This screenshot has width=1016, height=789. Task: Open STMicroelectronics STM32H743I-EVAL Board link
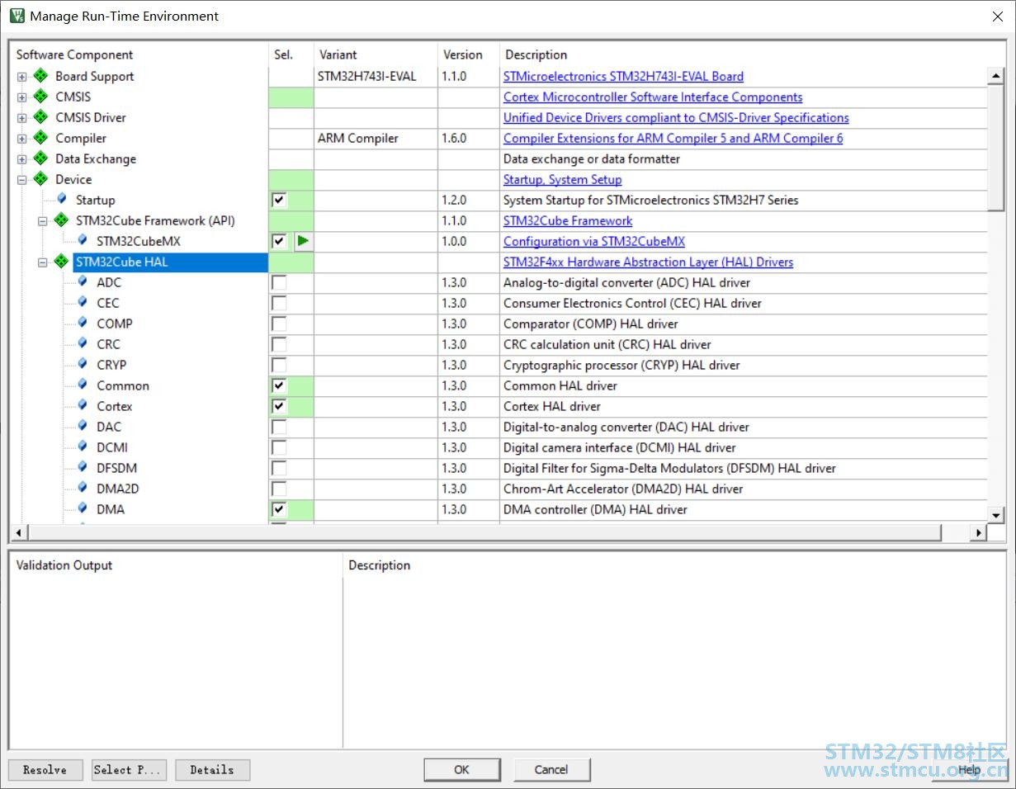tap(623, 76)
